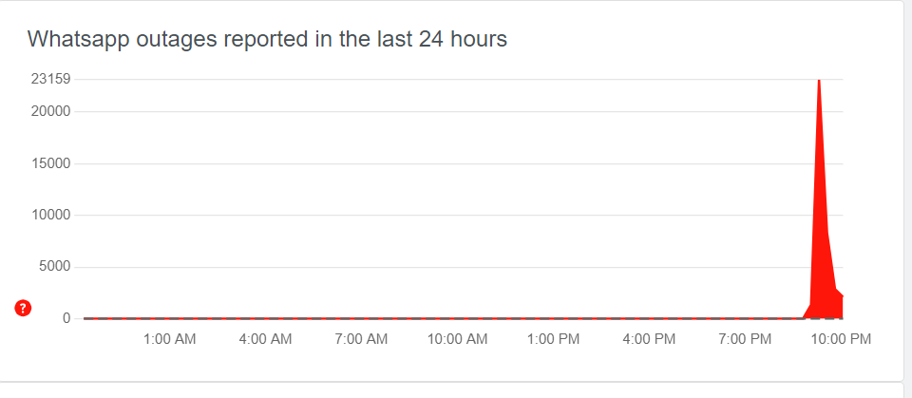This screenshot has width=912, height=398.
Task: Click the 5000 y-axis label
Action: 55,267
